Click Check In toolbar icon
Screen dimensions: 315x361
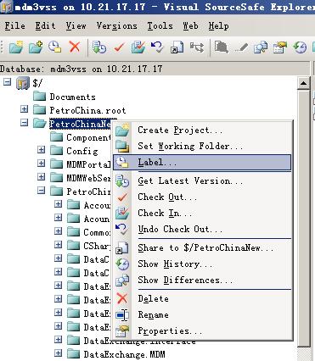click(x=138, y=47)
